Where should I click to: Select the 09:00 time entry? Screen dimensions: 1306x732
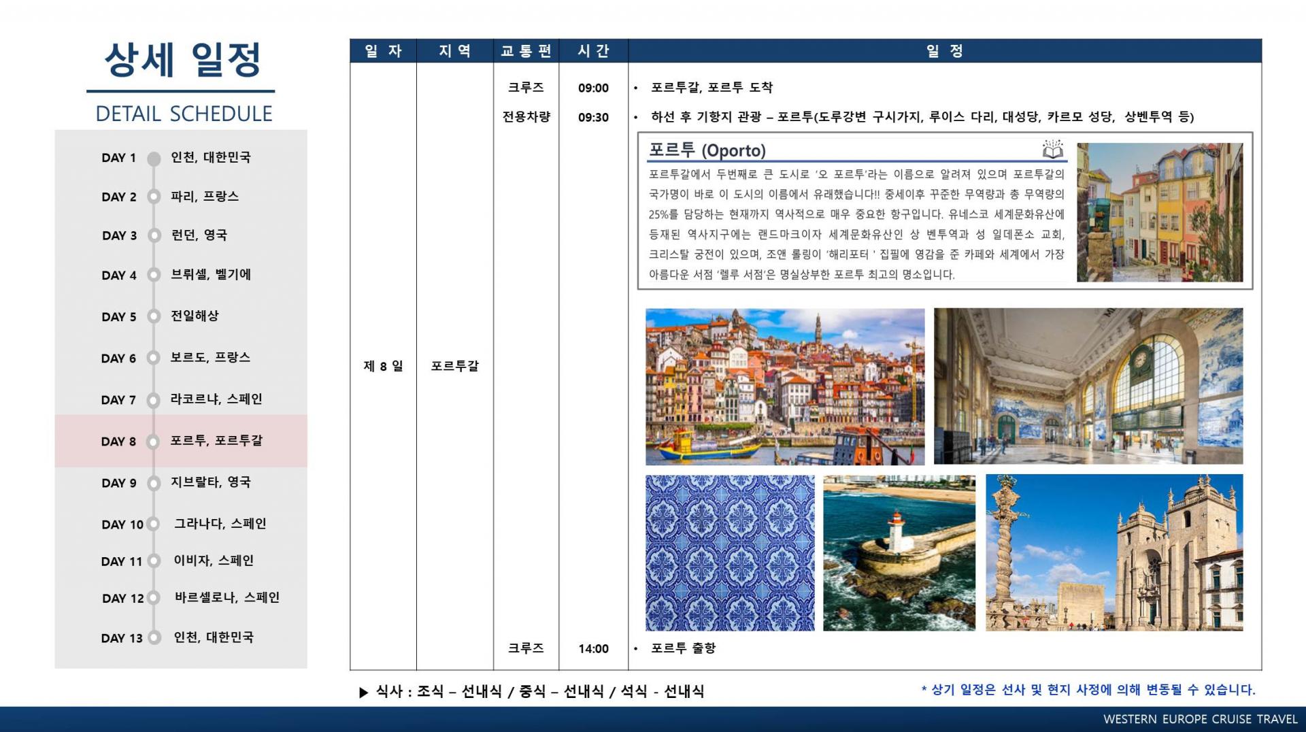(593, 88)
